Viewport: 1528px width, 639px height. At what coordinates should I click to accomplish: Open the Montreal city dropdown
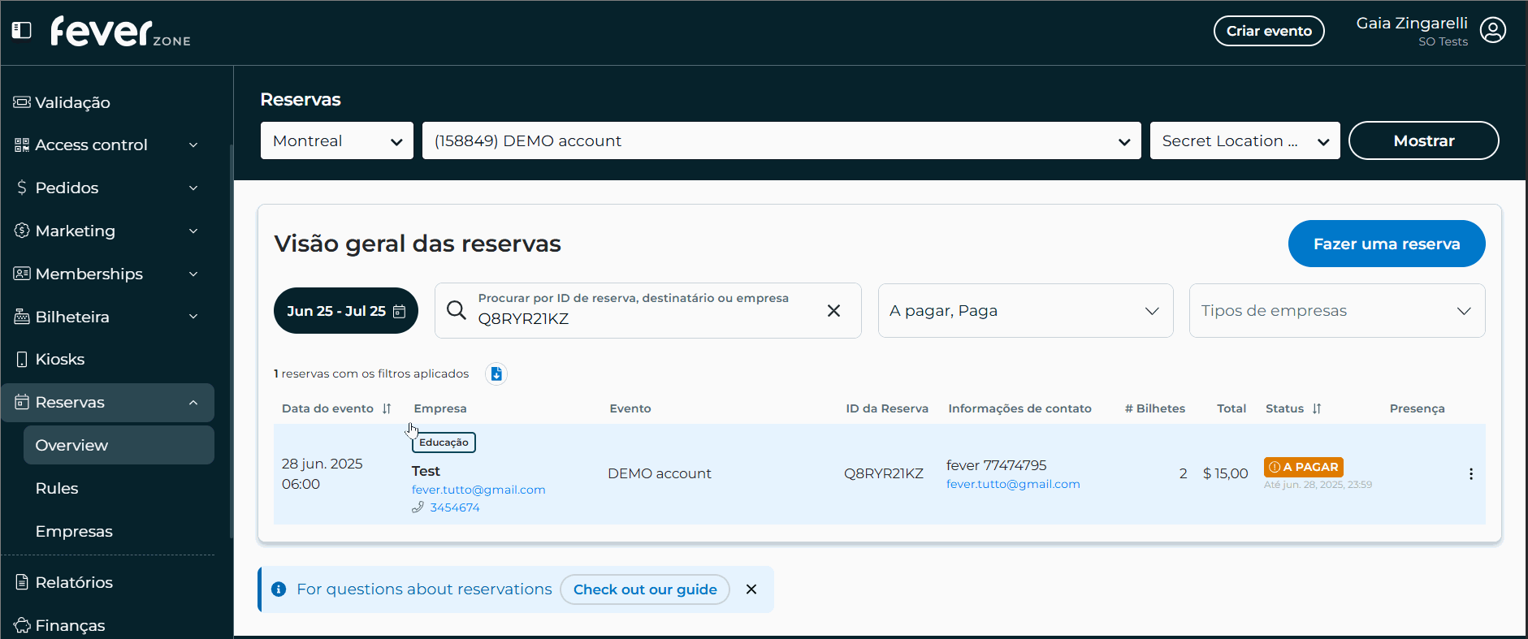click(x=337, y=140)
